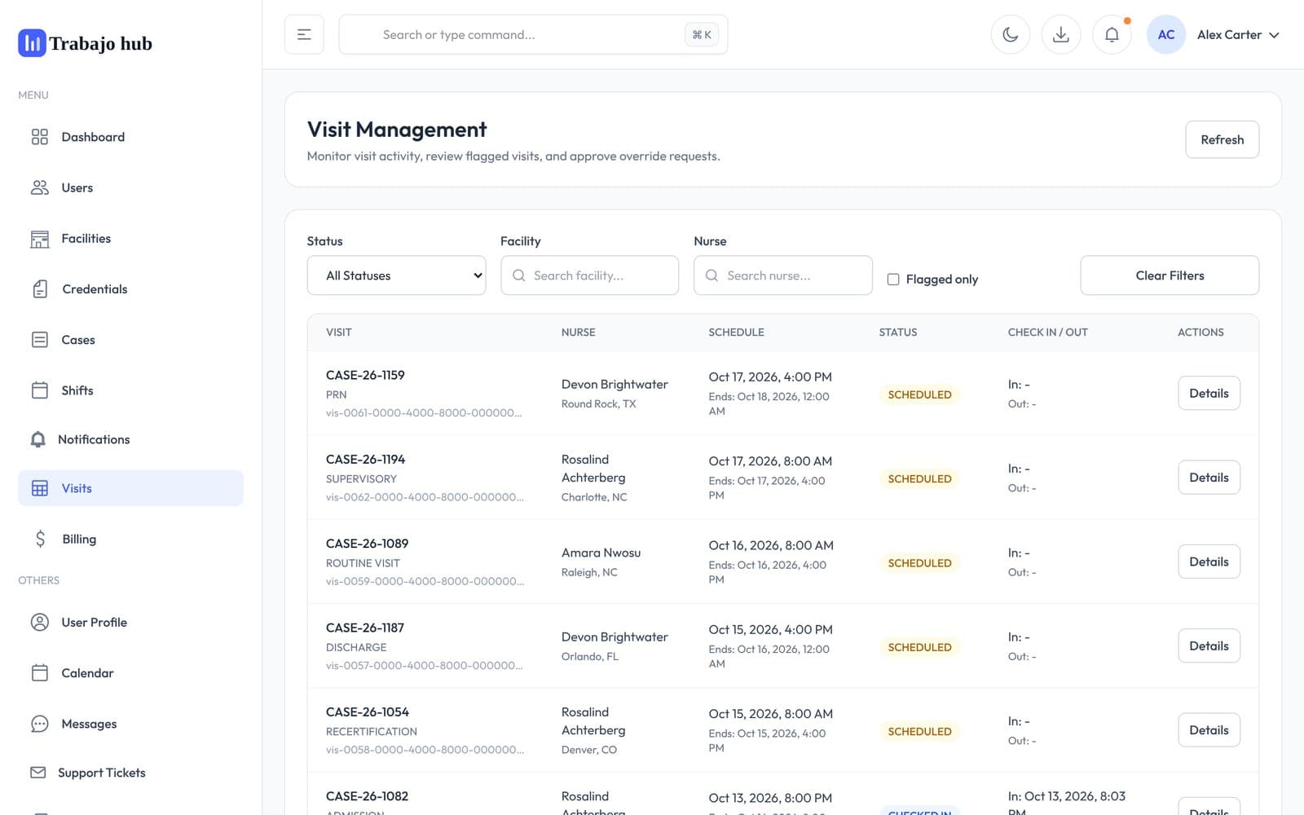Open the notifications bell in header
1304x815 pixels.
pos(1112,34)
